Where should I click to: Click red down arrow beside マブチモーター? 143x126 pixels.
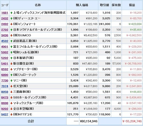point(11,69)
